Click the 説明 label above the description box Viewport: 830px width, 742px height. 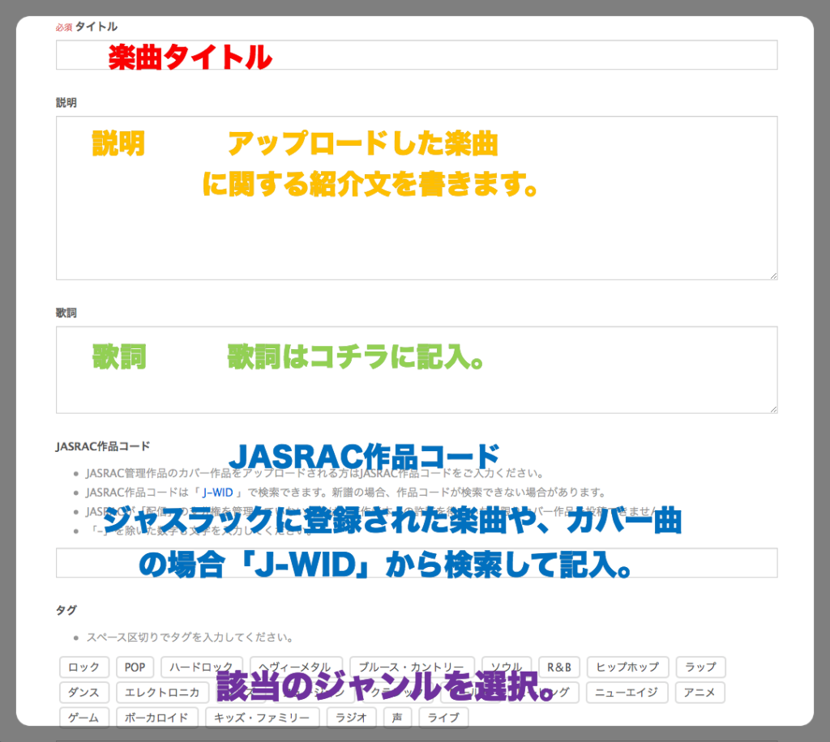(66, 103)
